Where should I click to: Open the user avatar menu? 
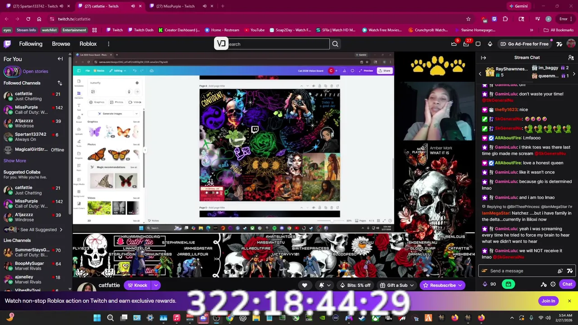pos(571,44)
